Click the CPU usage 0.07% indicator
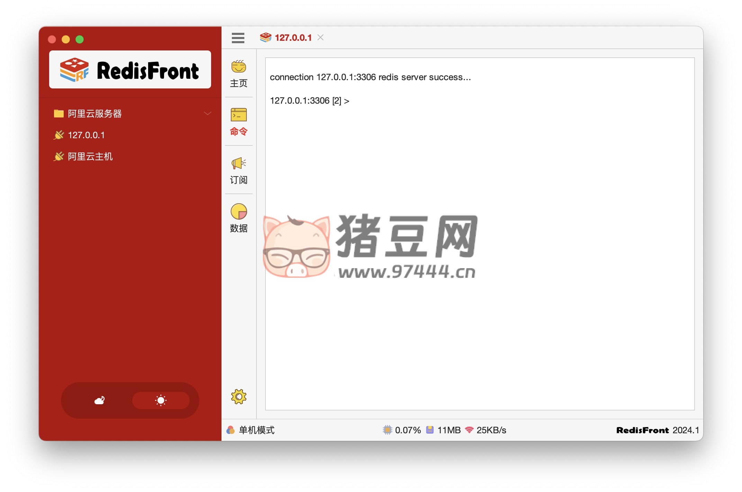Image resolution: width=742 pixels, height=492 pixels. [401, 430]
